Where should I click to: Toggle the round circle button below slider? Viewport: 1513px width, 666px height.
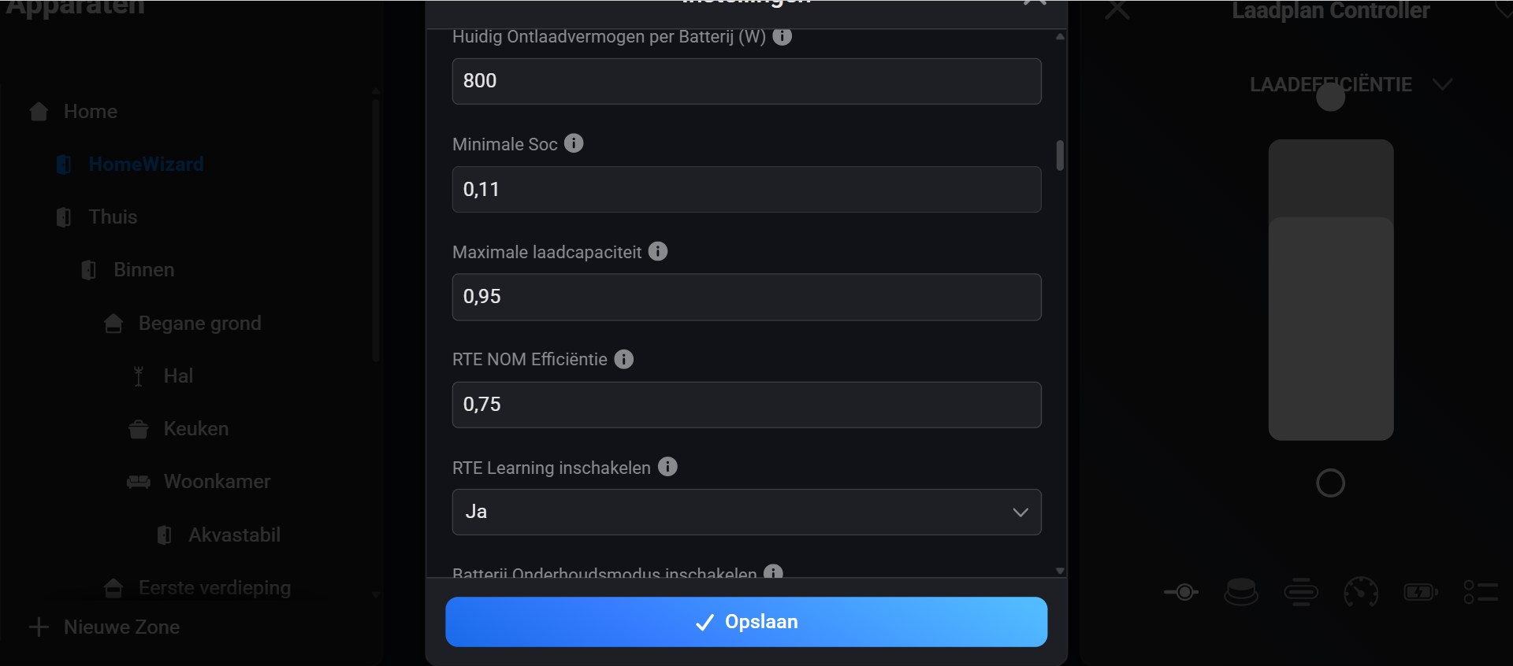(1330, 483)
